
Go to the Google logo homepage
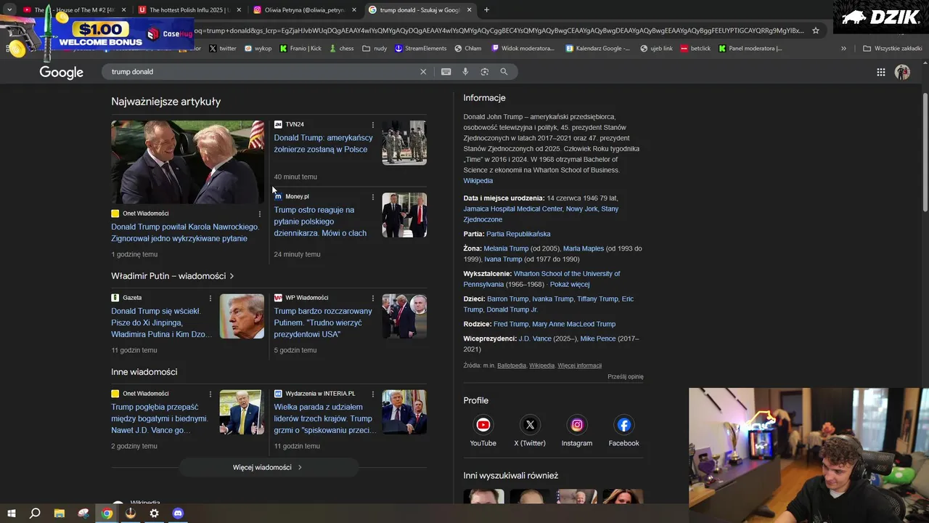click(61, 73)
